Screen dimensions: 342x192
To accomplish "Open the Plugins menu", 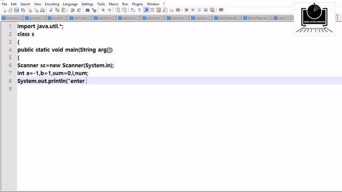I will point(137,4).
